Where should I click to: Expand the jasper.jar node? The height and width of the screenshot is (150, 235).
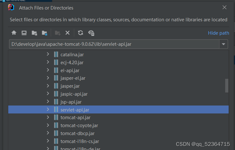(x=48, y=86)
